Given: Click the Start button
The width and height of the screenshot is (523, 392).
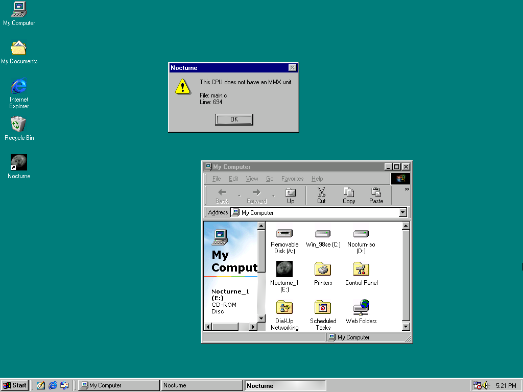Looking at the screenshot, I should pyautogui.click(x=15, y=385).
